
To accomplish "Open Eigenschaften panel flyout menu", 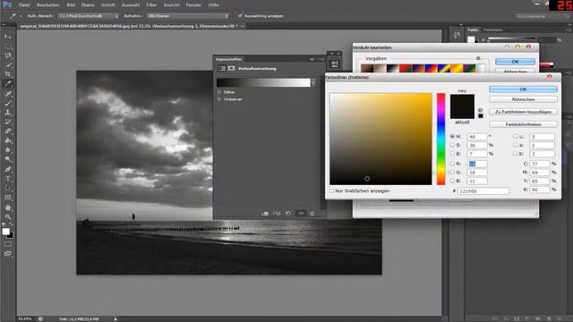I will (321, 59).
